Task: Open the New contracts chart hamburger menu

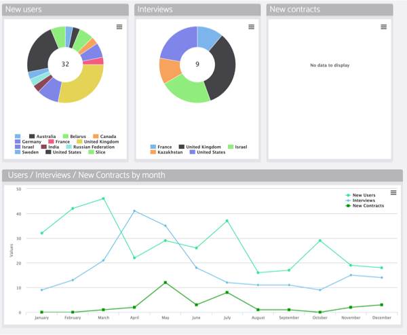Action: pyautogui.click(x=384, y=27)
